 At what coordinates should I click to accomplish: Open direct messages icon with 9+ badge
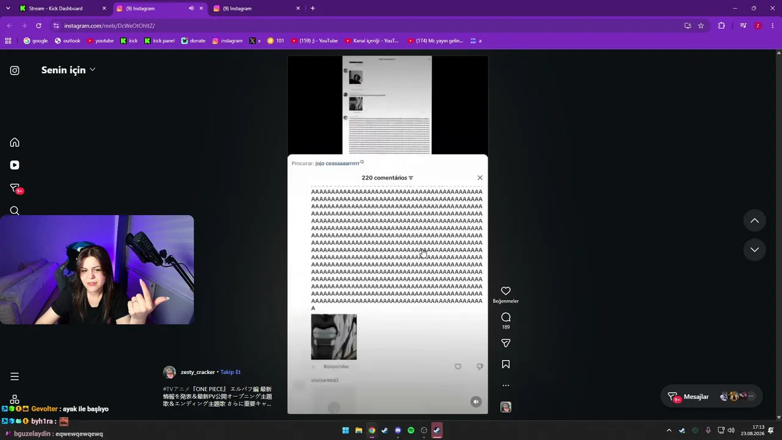point(15,188)
